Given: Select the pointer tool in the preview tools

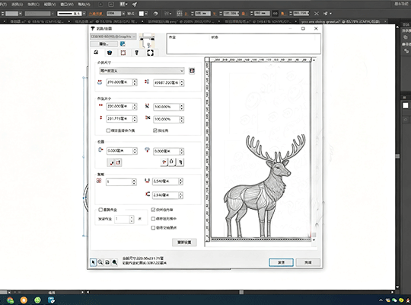Looking at the screenshot, I should point(94,262).
